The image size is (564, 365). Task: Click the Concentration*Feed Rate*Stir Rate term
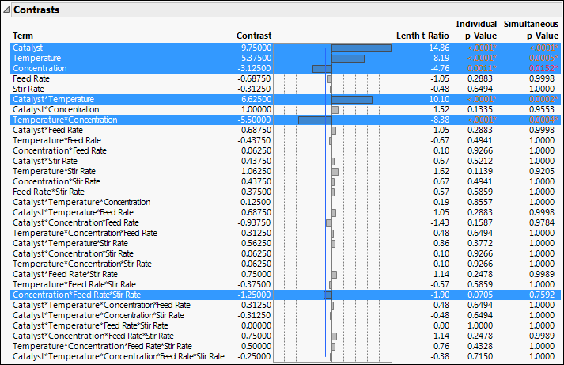coord(76,295)
